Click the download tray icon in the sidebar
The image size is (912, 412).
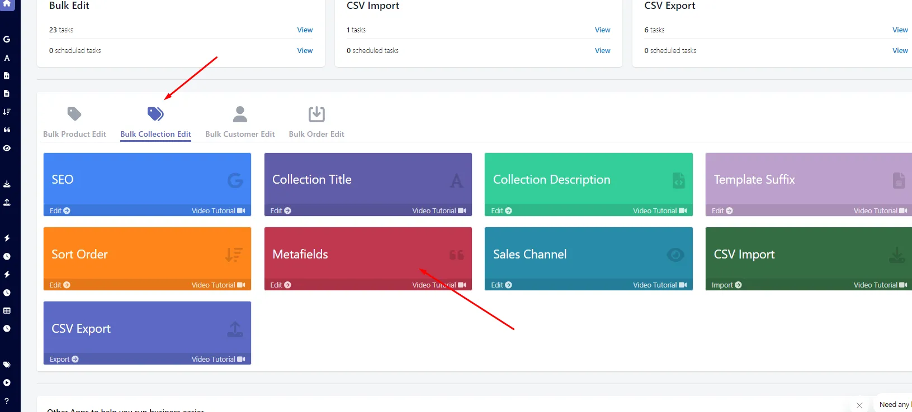coord(7,184)
